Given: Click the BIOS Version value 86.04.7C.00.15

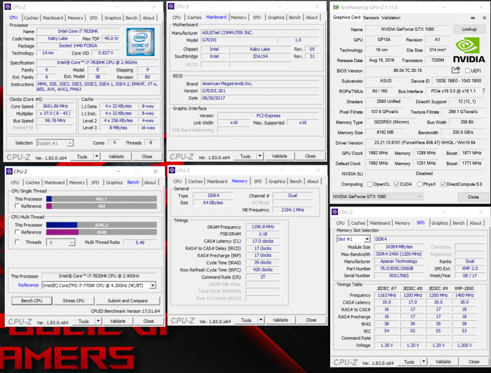Looking at the screenshot, I should point(408,71).
